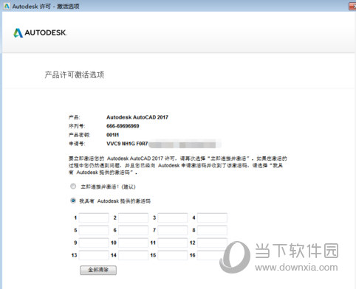Click activation code field 2
This screenshot has width=356, height=289.
click(x=133, y=217)
